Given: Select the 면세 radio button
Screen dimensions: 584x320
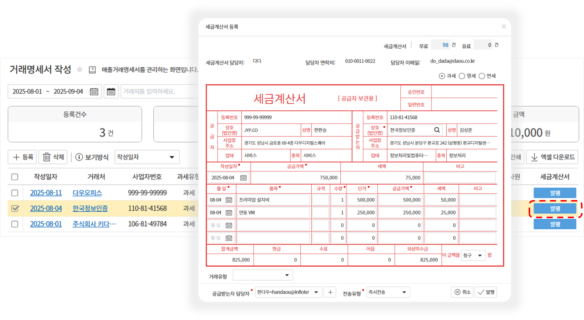Looking at the screenshot, I should (x=482, y=76).
